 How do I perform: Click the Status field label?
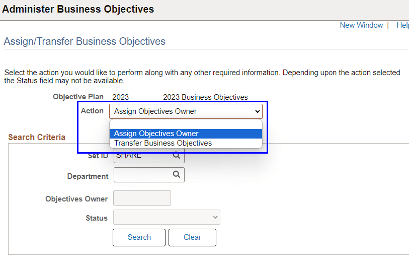(x=97, y=218)
